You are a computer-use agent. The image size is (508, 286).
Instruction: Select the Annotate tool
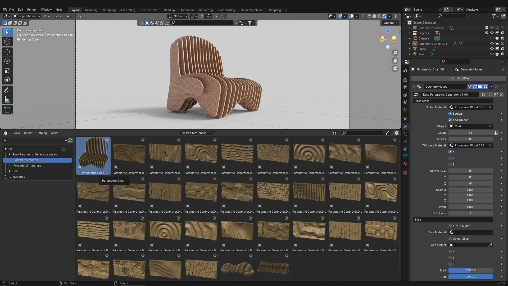[x=7, y=90]
